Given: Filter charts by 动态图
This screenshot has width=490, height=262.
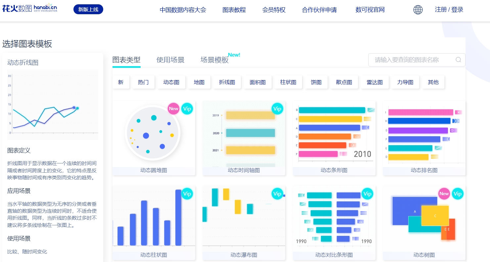Looking at the screenshot, I should click(x=171, y=82).
